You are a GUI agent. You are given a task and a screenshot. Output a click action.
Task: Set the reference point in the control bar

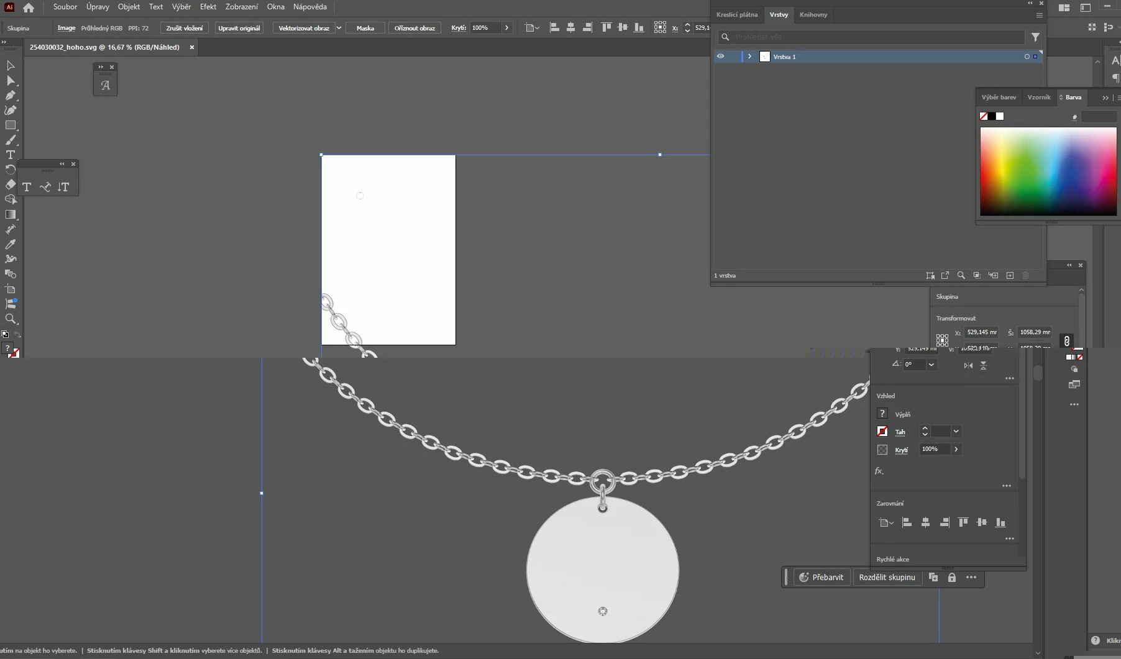click(x=660, y=28)
